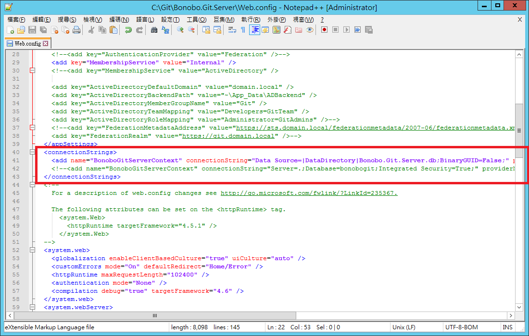Enable document monitoring with the eye icon

point(309,30)
